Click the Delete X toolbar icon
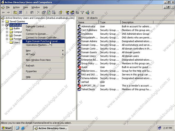Screen dimensions: 175x131 pyautogui.click(x=39, y=13)
